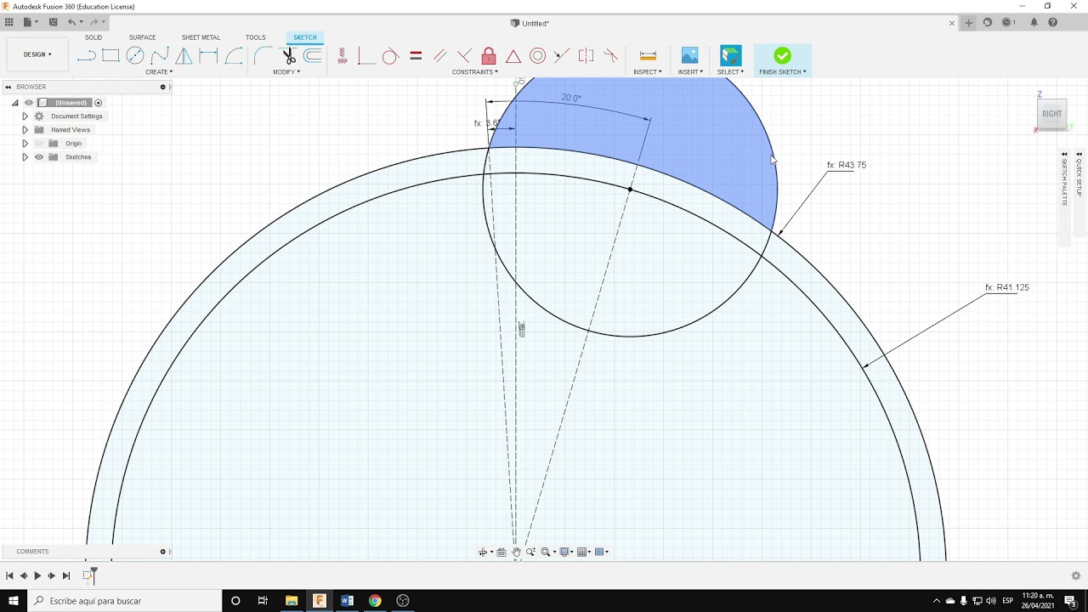Apply the Concentric constraint
1088x612 pixels.
click(538, 56)
